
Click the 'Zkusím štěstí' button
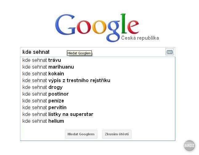(x=117, y=134)
